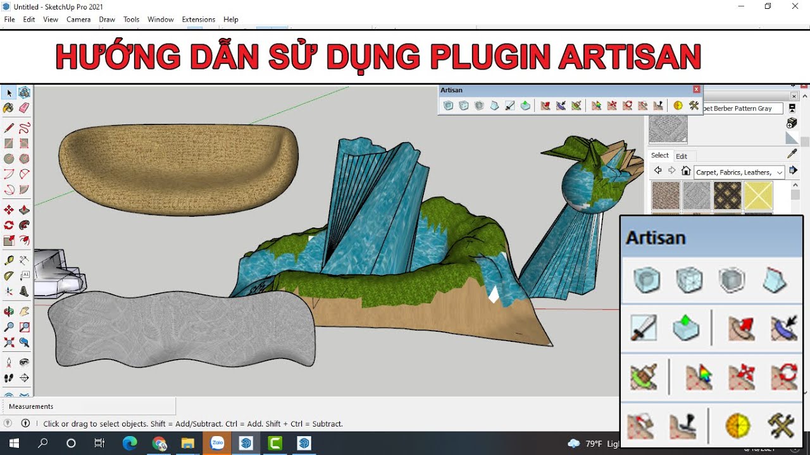This screenshot has width=810, height=455.
Task: Select the gray berber carpet swatch
Action: click(x=697, y=196)
